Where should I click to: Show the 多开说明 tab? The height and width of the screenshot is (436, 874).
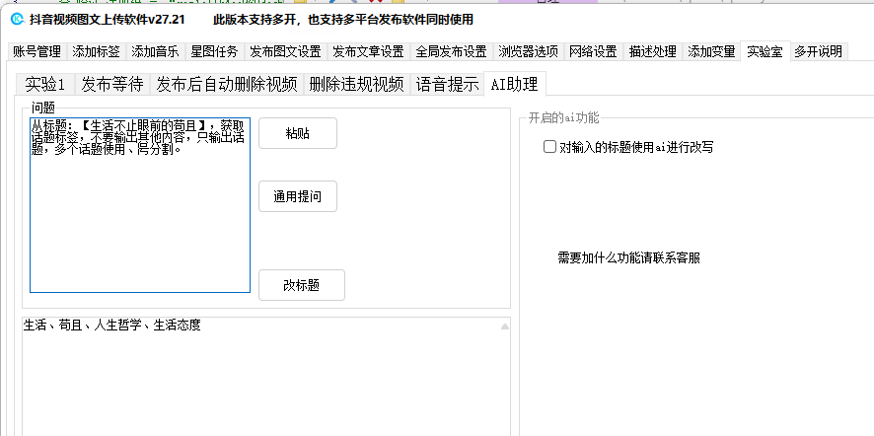[x=818, y=51]
